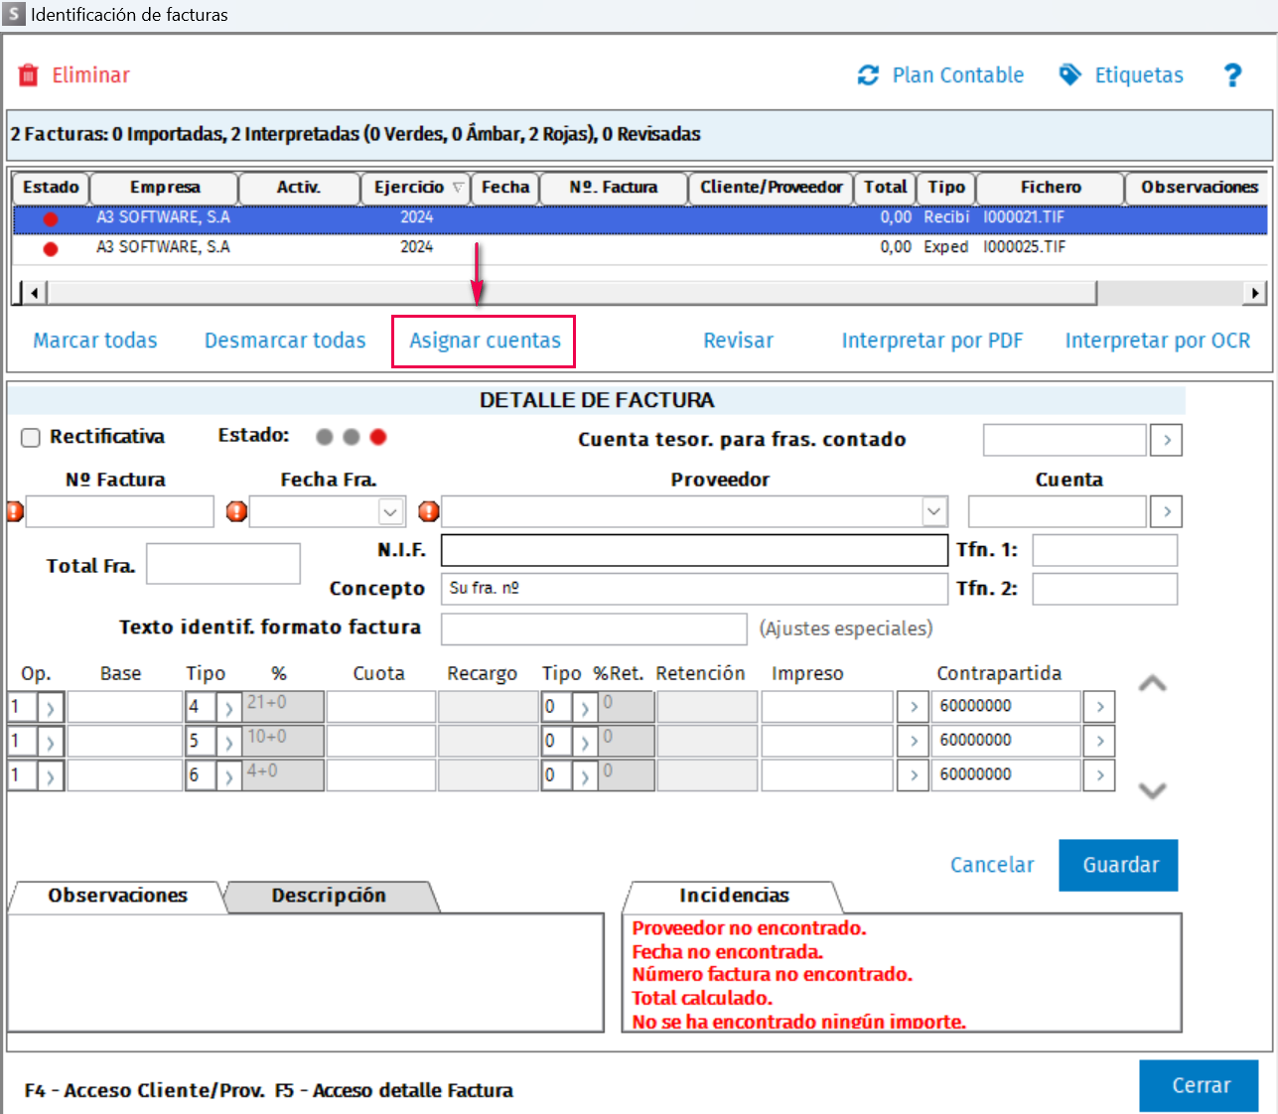This screenshot has width=1278, height=1114.
Task: Check the Rectificativa checkbox
Action: tap(31, 438)
